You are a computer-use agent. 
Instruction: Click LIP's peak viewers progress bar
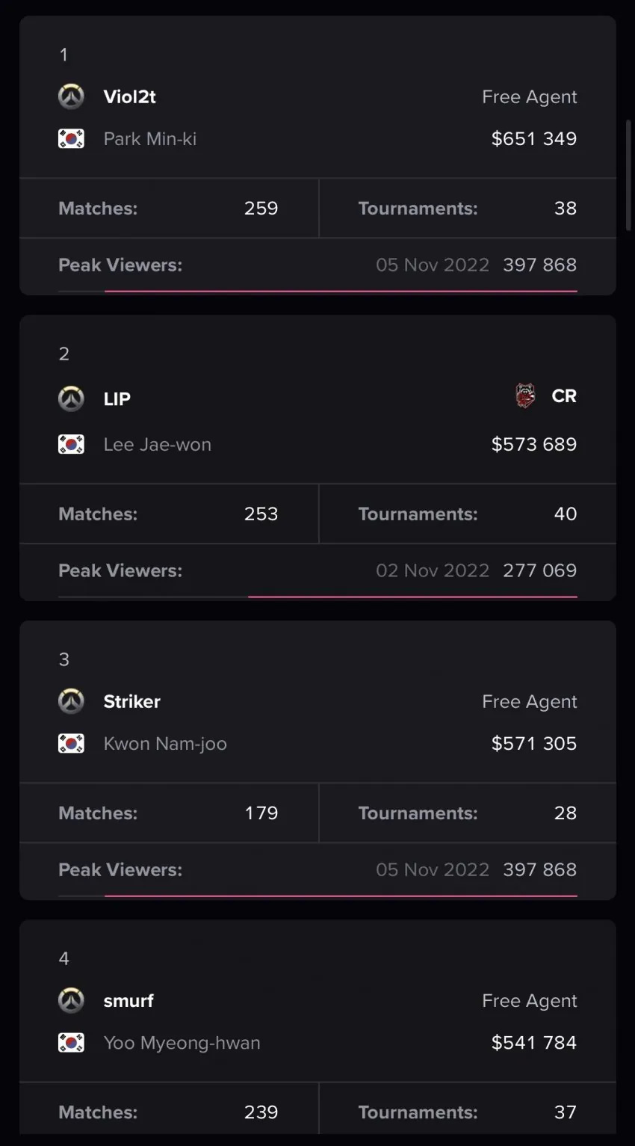[x=412, y=597]
